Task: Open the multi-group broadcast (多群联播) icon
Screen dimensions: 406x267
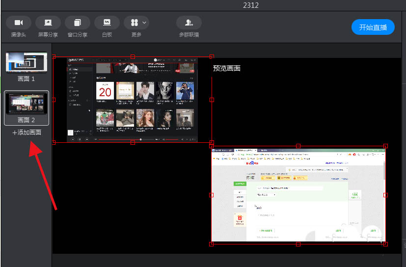Action: pos(189,23)
